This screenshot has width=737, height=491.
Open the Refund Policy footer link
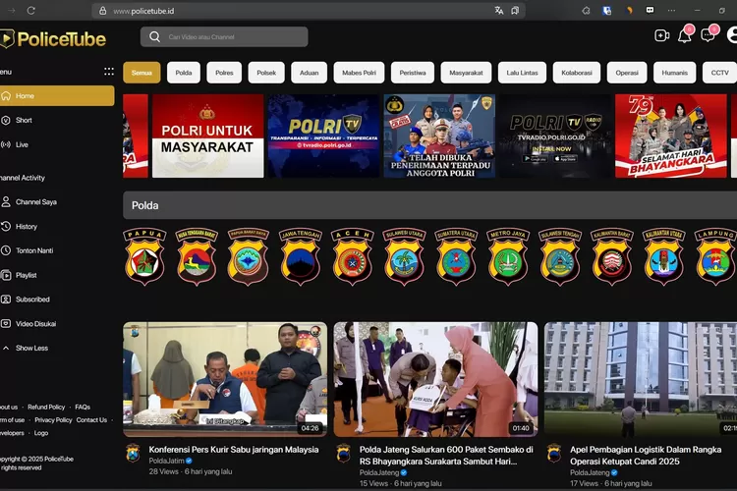click(46, 407)
